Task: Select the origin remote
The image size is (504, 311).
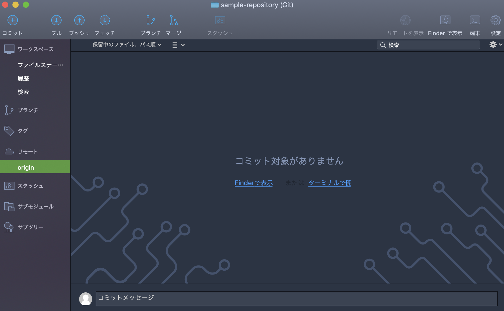Action: 26,167
